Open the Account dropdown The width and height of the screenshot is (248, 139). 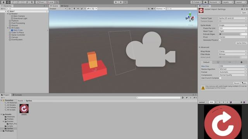pos(215,2)
